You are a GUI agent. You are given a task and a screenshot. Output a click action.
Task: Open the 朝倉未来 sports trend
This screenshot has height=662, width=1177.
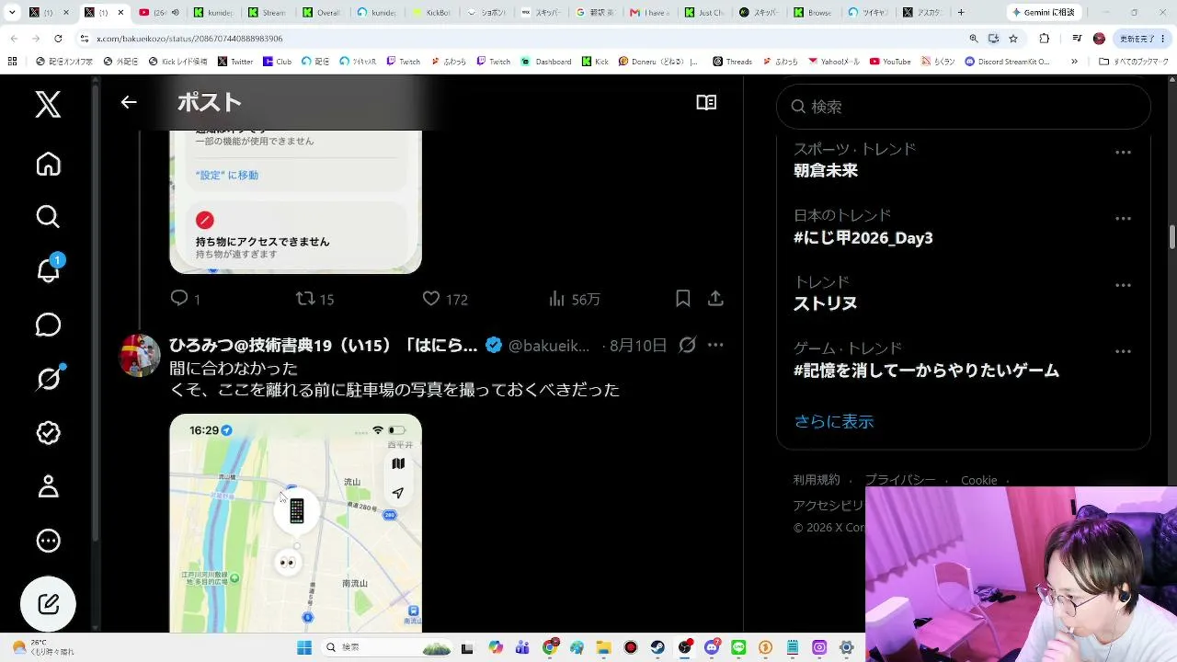826,171
